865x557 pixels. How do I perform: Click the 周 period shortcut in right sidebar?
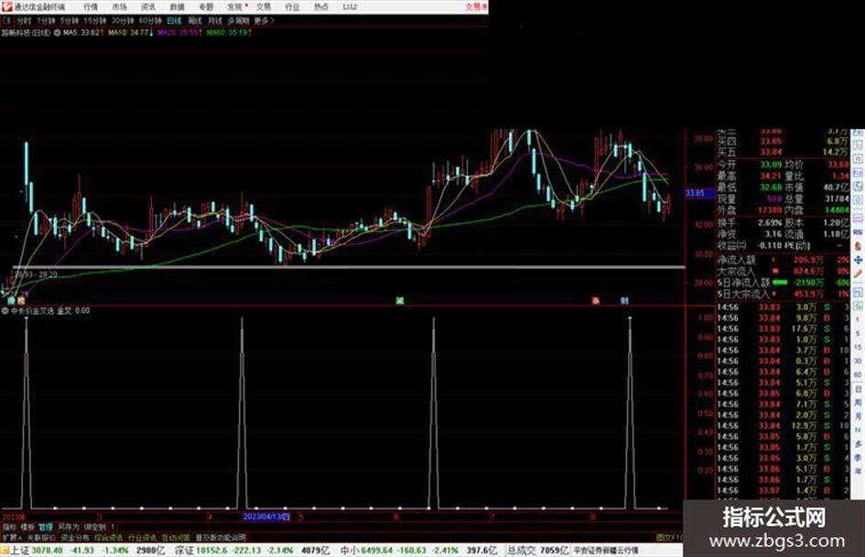point(858,402)
